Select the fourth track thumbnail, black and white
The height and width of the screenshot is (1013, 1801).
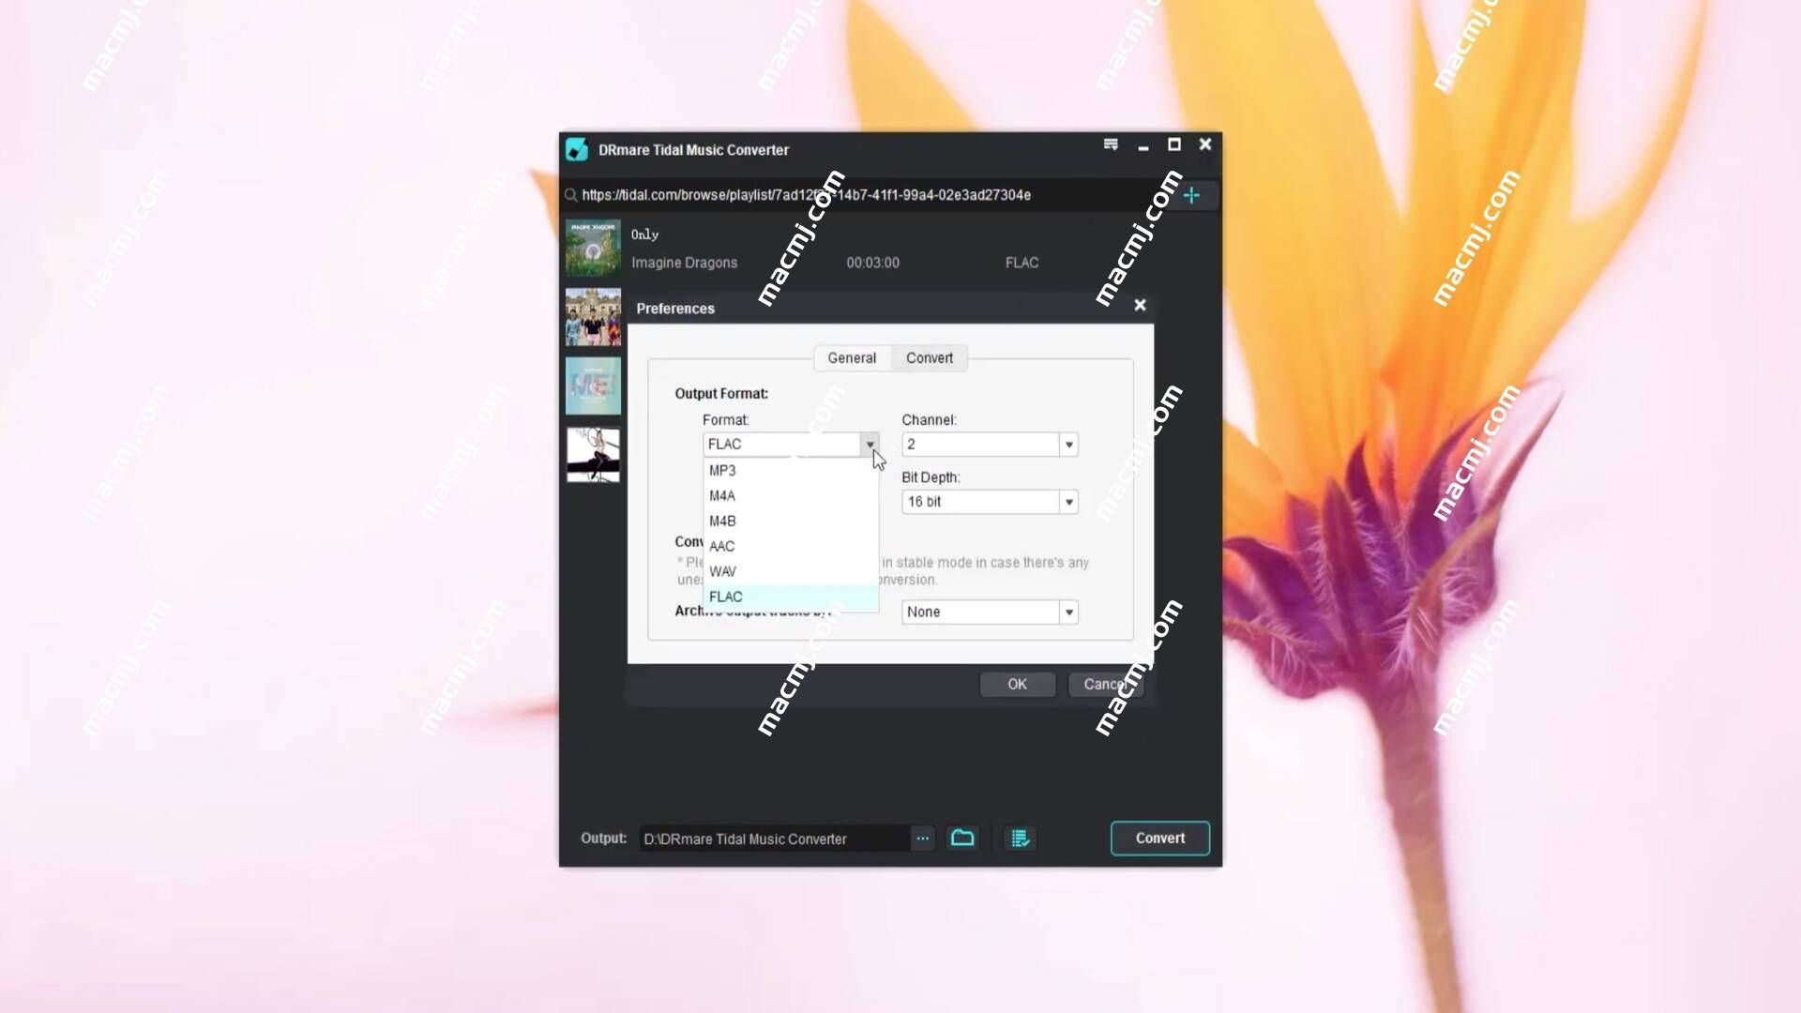tap(593, 455)
